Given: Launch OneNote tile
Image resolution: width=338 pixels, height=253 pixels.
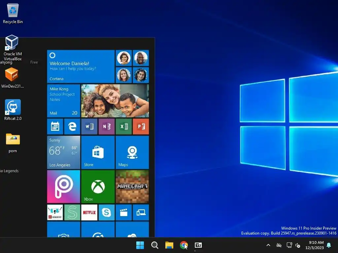Looking at the screenshot, I should (x=107, y=126).
